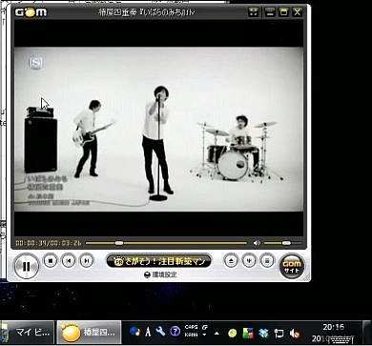
Task: Open the Dropbox tray icon
Action: 263,333
